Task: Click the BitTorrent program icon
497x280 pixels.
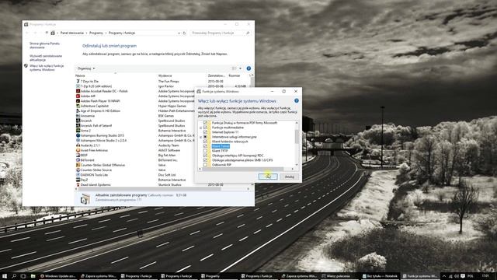Action: point(78,160)
